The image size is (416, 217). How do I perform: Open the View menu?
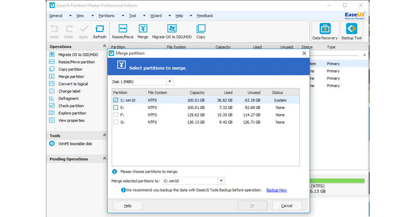click(x=80, y=15)
